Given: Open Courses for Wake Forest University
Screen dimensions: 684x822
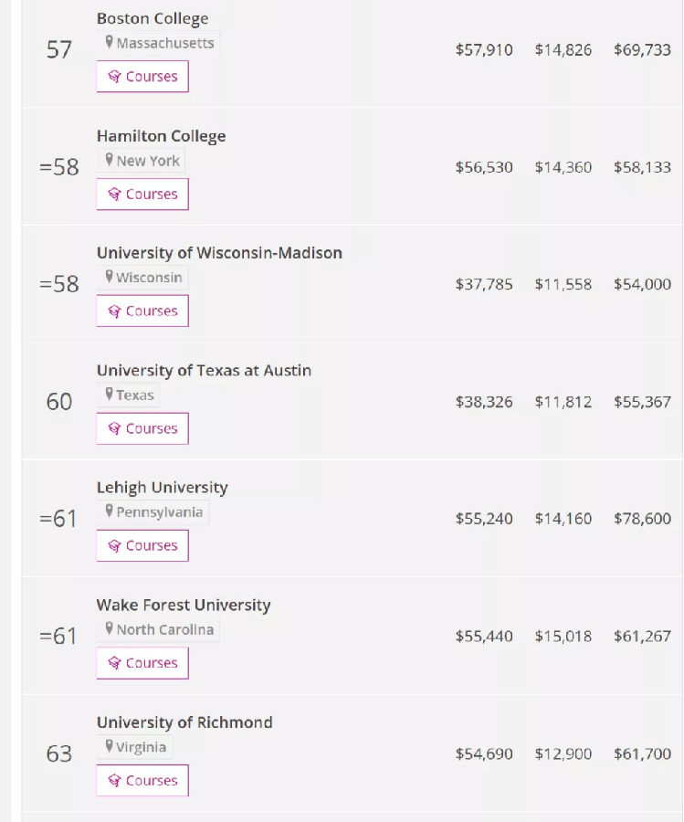Looking at the screenshot, I should 142,663.
